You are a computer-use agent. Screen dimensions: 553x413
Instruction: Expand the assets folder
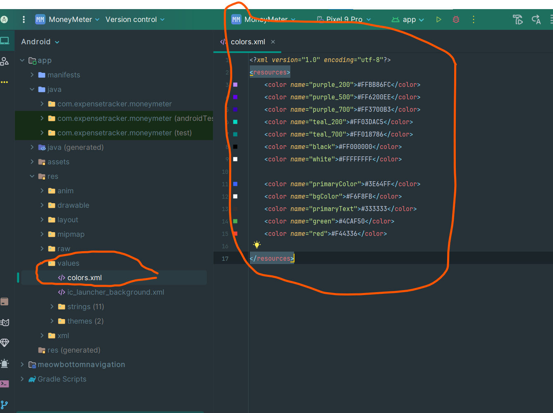pyautogui.click(x=32, y=162)
